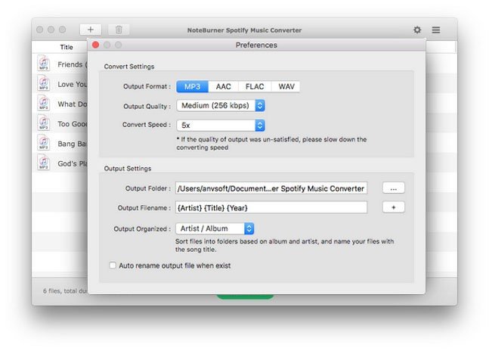Click the Title column header in song list
489x351 pixels.
(67, 47)
